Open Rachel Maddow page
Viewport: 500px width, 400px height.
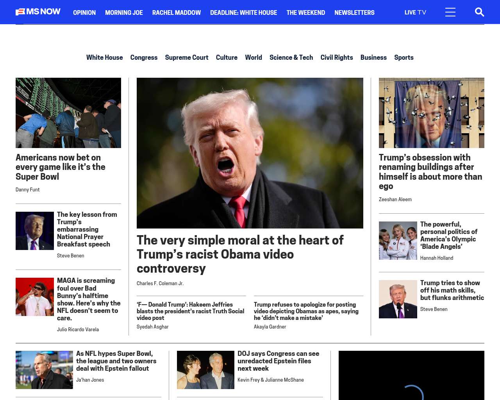(x=177, y=12)
